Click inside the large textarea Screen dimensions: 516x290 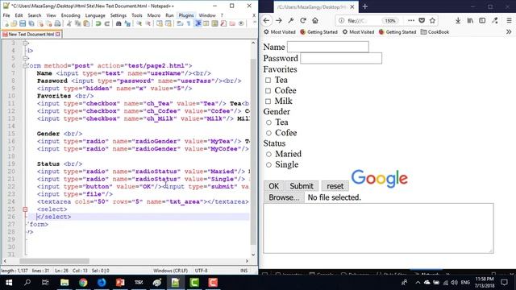click(378, 228)
